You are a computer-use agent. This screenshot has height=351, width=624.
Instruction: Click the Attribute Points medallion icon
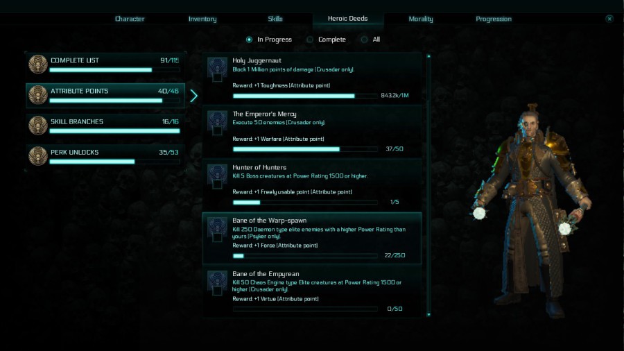(38, 95)
